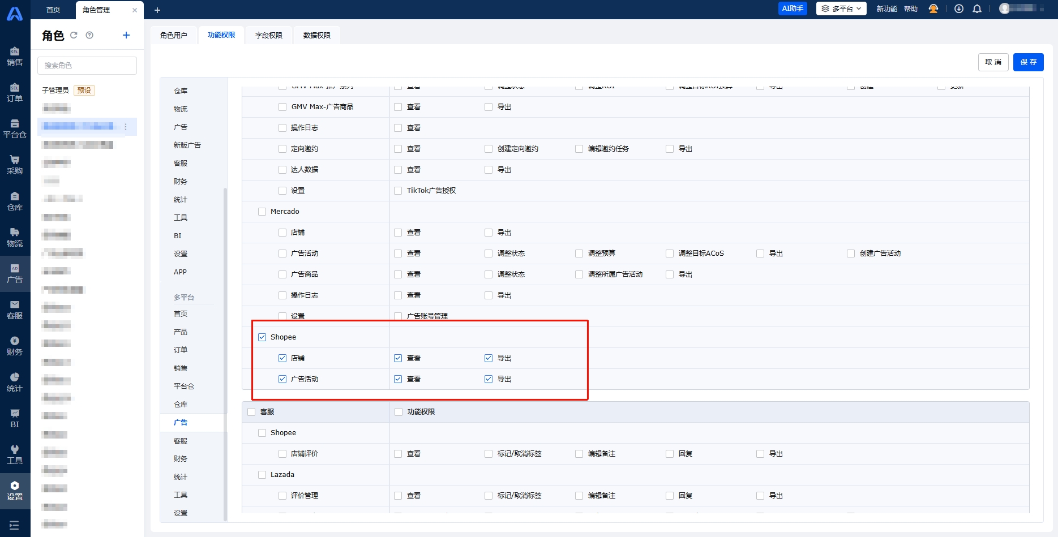Open new tab with plus button
Screen dimensions: 1058x537
point(157,10)
